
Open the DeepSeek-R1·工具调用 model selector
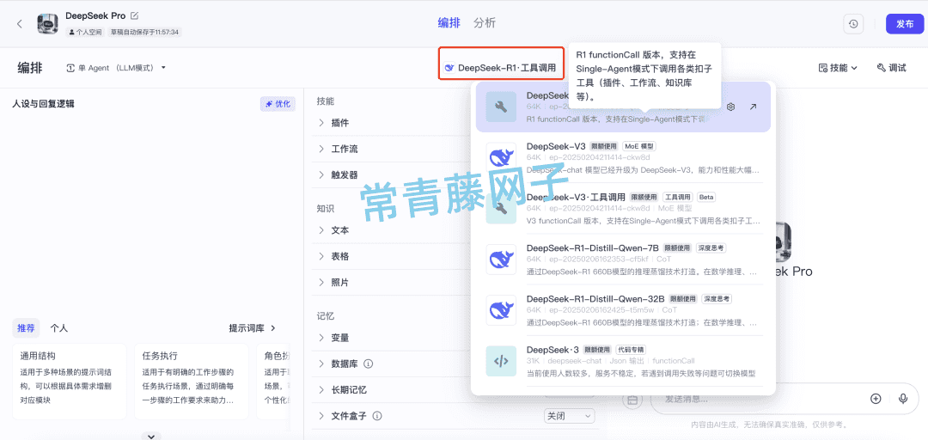click(501, 68)
